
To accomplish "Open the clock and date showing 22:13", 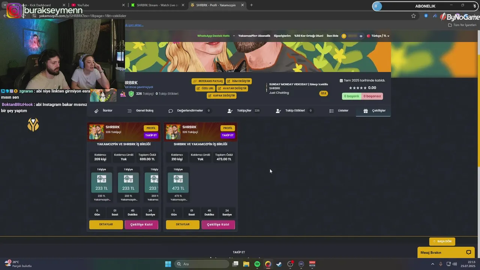I will pos(468,264).
